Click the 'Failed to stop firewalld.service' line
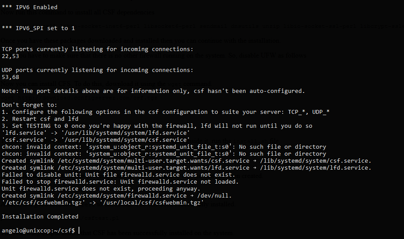The height and width of the screenshot is (239, 404). tap(120, 181)
